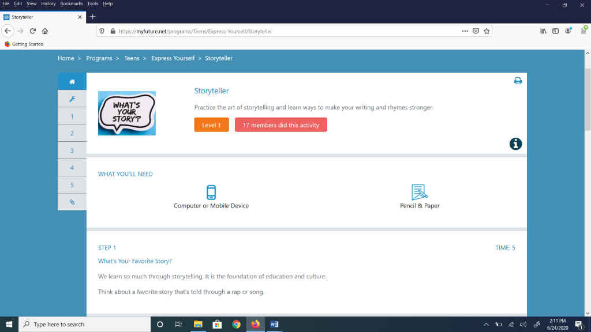591x332 pixels.
Task: Select the wrench icon in the sidebar
Action: pos(72,99)
